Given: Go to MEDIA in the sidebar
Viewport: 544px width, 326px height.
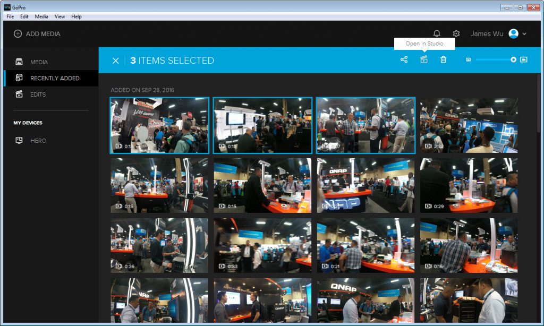Looking at the screenshot, I should coord(39,62).
